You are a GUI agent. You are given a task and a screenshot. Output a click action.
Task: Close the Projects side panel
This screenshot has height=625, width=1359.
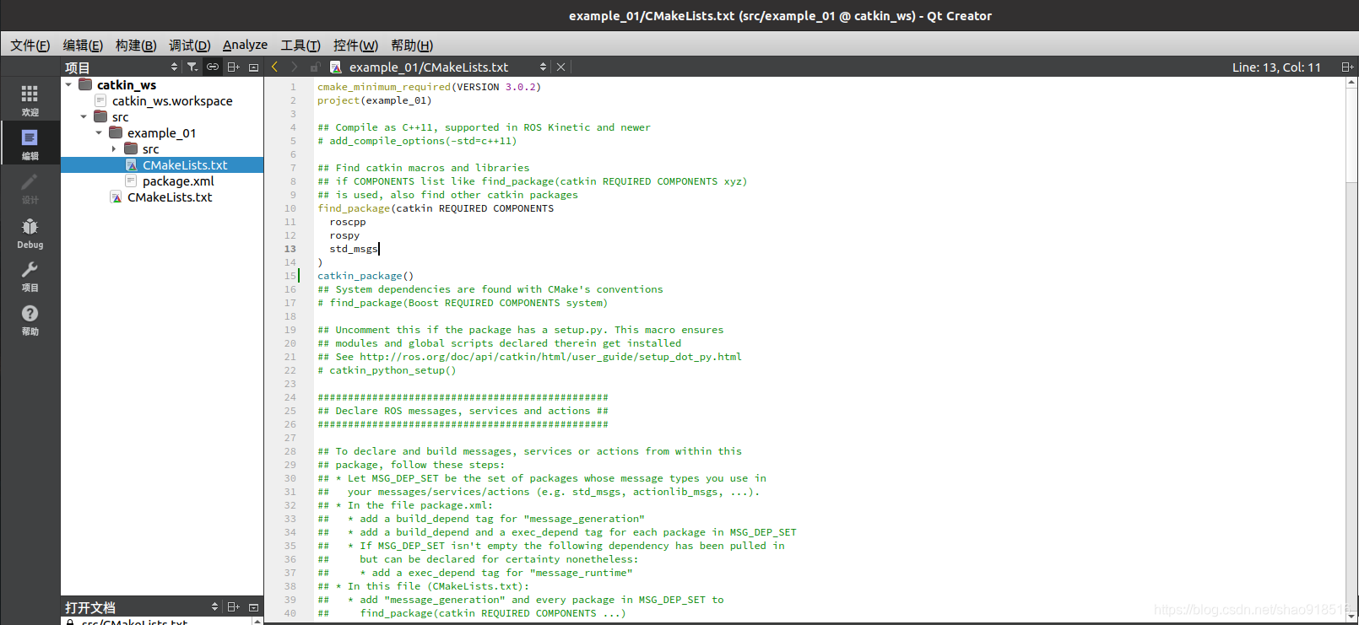(253, 67)
